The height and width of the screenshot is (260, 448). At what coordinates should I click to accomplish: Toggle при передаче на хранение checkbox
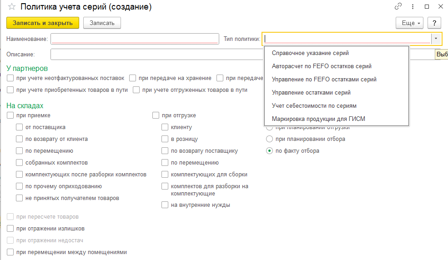(133, 78)
